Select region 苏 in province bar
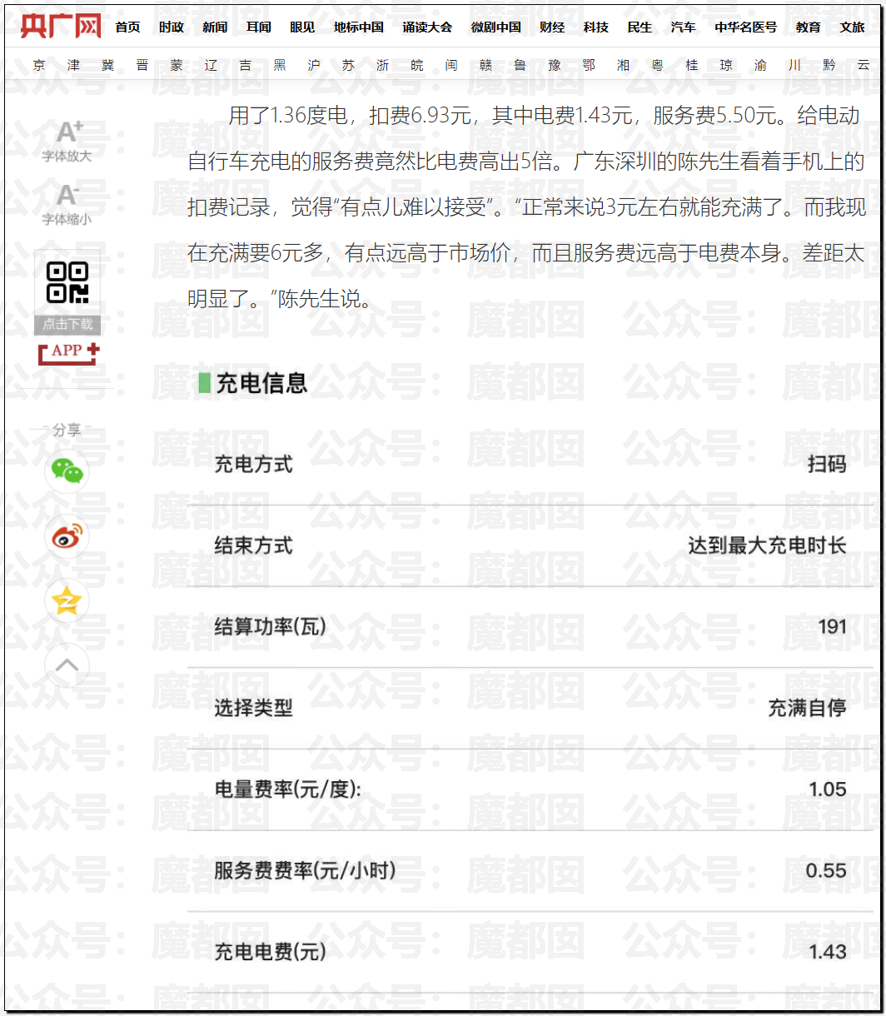The height and width of the screenshot is (1016, 886). click(348, 65)
